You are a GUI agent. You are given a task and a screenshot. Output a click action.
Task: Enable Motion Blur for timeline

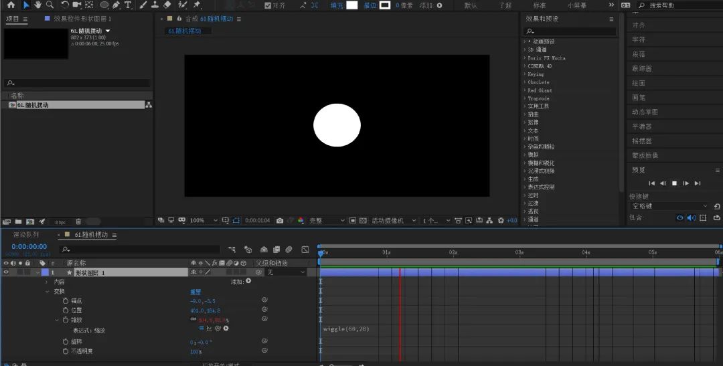[x=289, y=250]
